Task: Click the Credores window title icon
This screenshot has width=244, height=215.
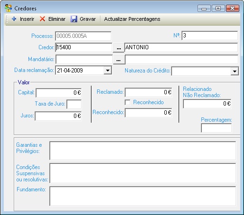Action: point(8,8)
